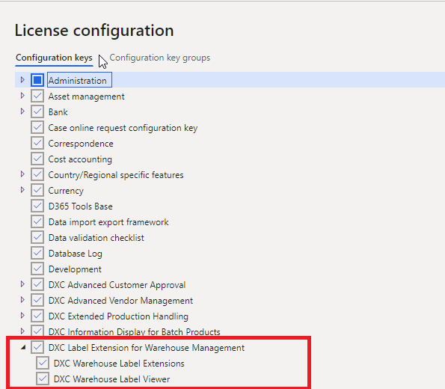Select DXC Warehouse Label Extensions label
445x389 pixels.
click(x=119, y=364)
